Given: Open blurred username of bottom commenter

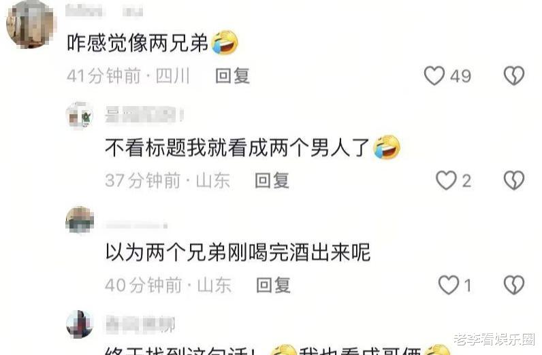Looking at the screenshot, I should click(140, 324).
